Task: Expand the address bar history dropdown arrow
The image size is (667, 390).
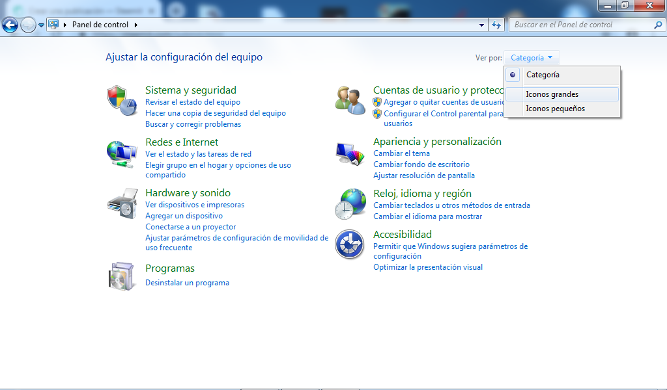Action: [x=481, y=25]
